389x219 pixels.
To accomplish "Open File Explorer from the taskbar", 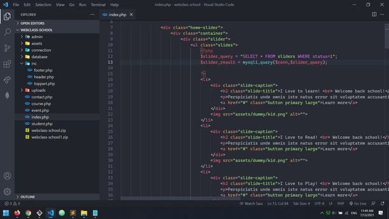I will 84,213.
